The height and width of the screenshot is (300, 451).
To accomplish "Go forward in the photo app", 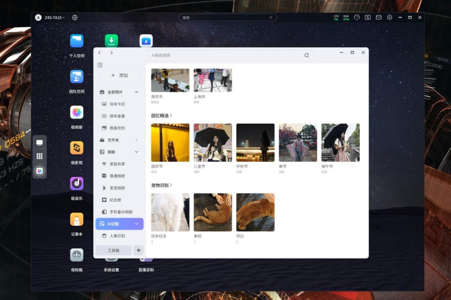I will 111,53.
